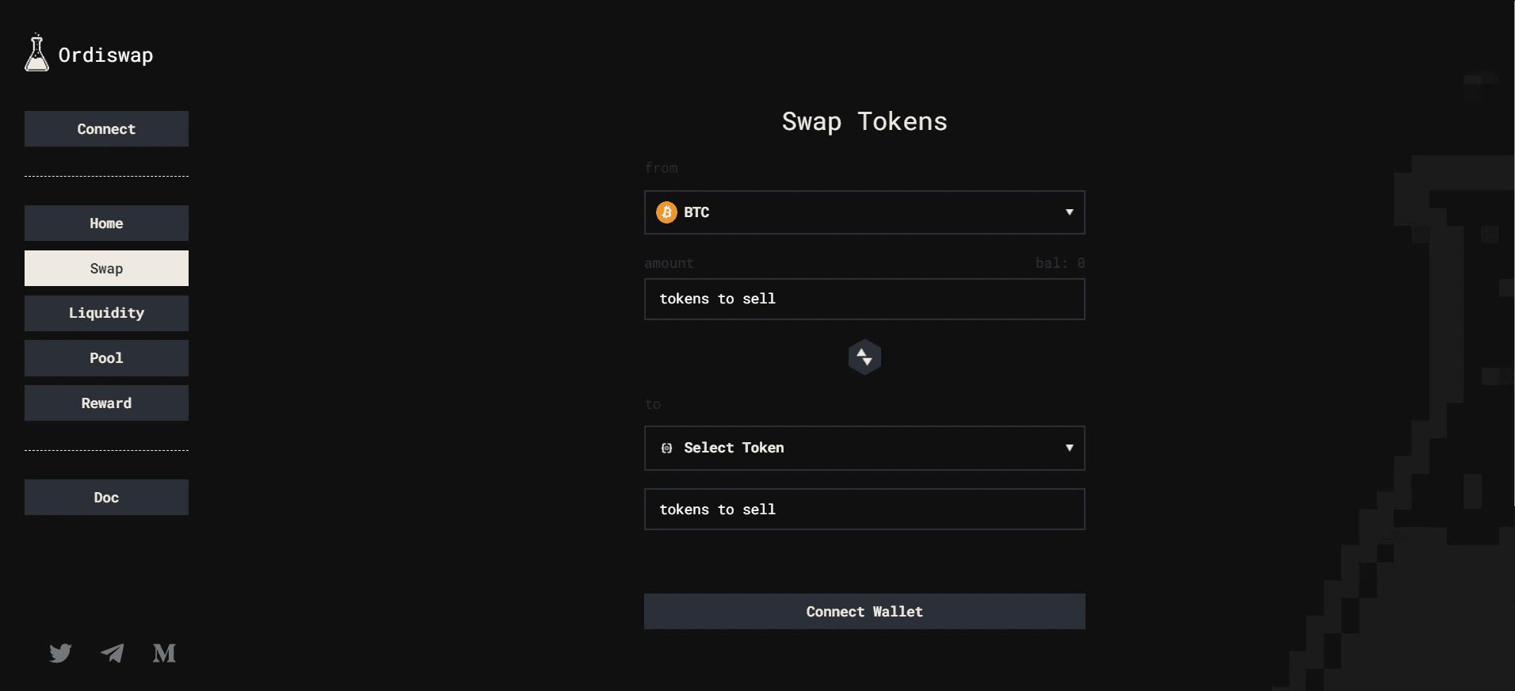Click the swap direction arrows icon
Viewport: 1515px width, 691px height.
click(x=864, y=357)
